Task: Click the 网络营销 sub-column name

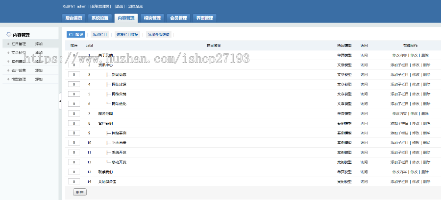Action: [x=119, y=94]
